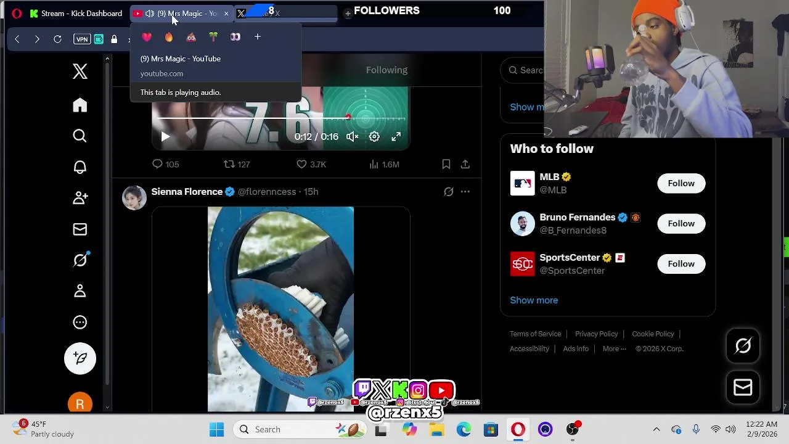The image size is (789, 444).
Task: Open Sienna Florence avatar
Action: point(134,198)
